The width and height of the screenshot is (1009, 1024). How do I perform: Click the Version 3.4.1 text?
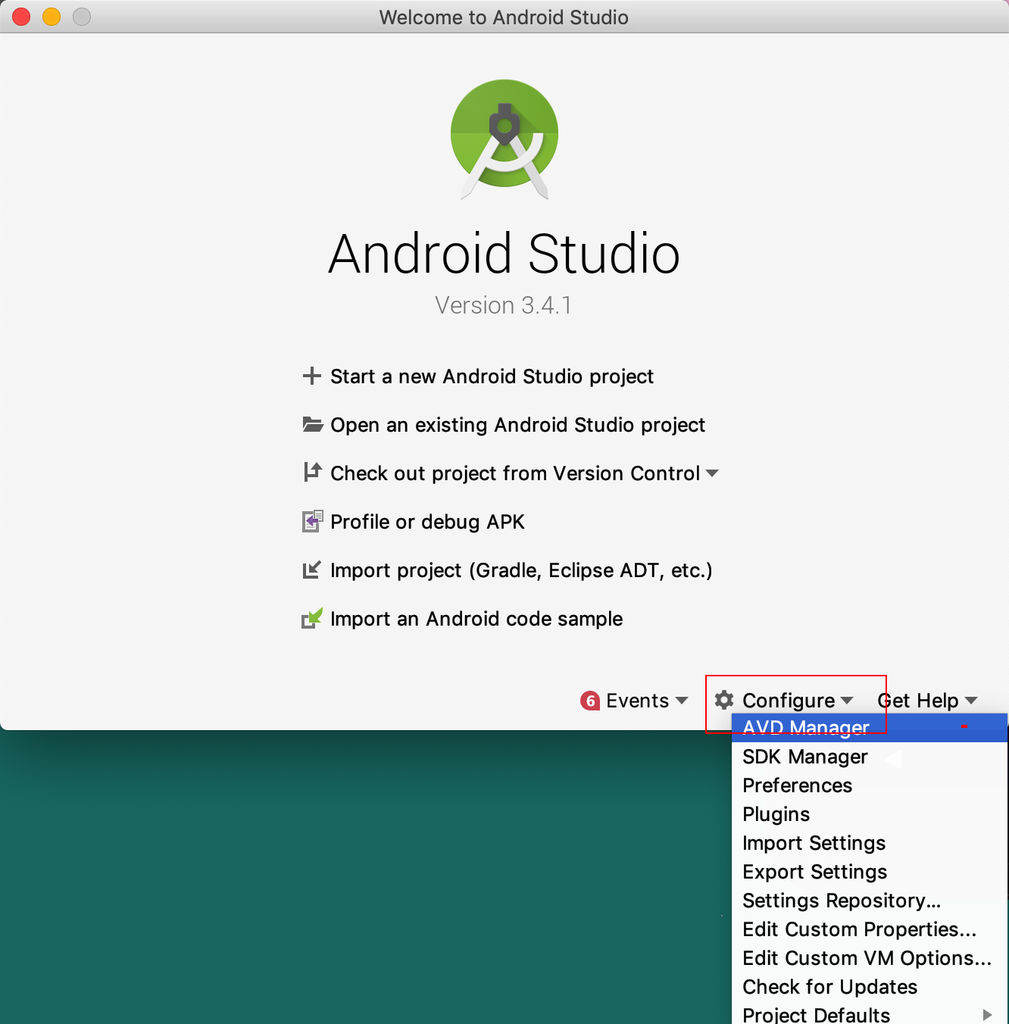coord(504,305)
